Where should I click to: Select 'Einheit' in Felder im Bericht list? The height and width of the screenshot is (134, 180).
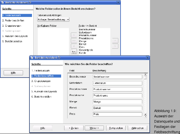pos(82,44)
